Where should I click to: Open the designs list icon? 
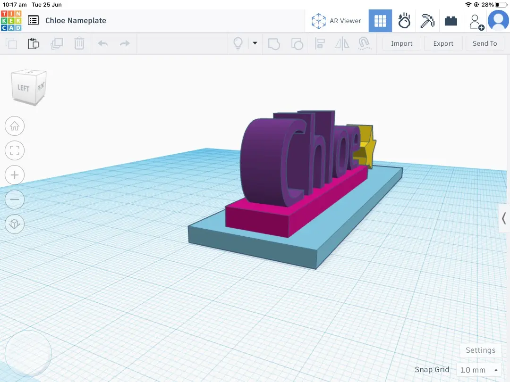33,20
